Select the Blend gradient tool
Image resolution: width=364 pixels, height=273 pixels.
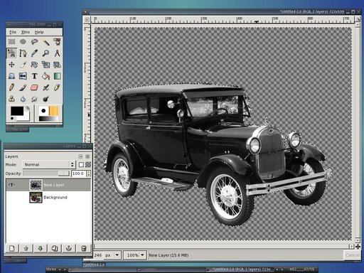tap(57, 76)
